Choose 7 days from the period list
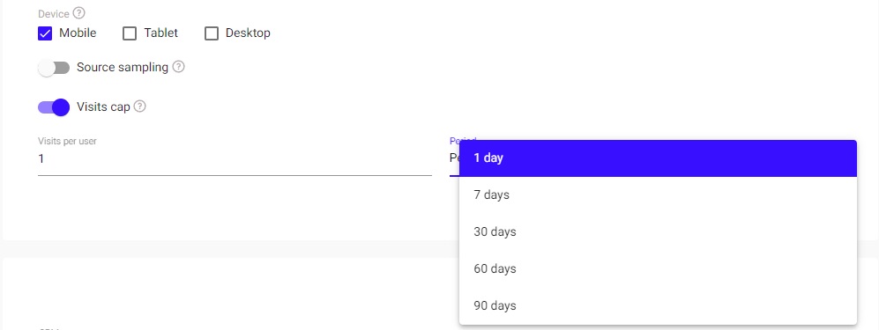Viewport: 879px width, 330px height. 658,195
